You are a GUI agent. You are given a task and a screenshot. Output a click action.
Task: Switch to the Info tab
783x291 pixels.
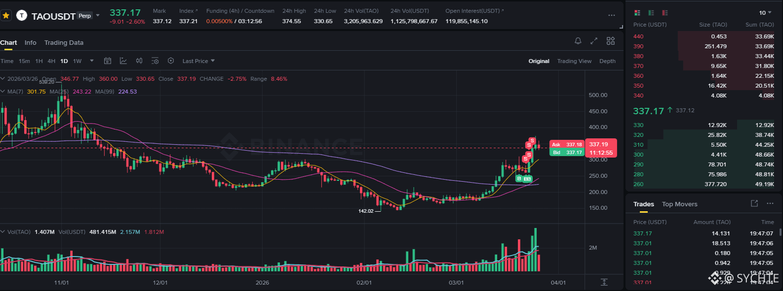pyautogui.click(x=31, y=43)
